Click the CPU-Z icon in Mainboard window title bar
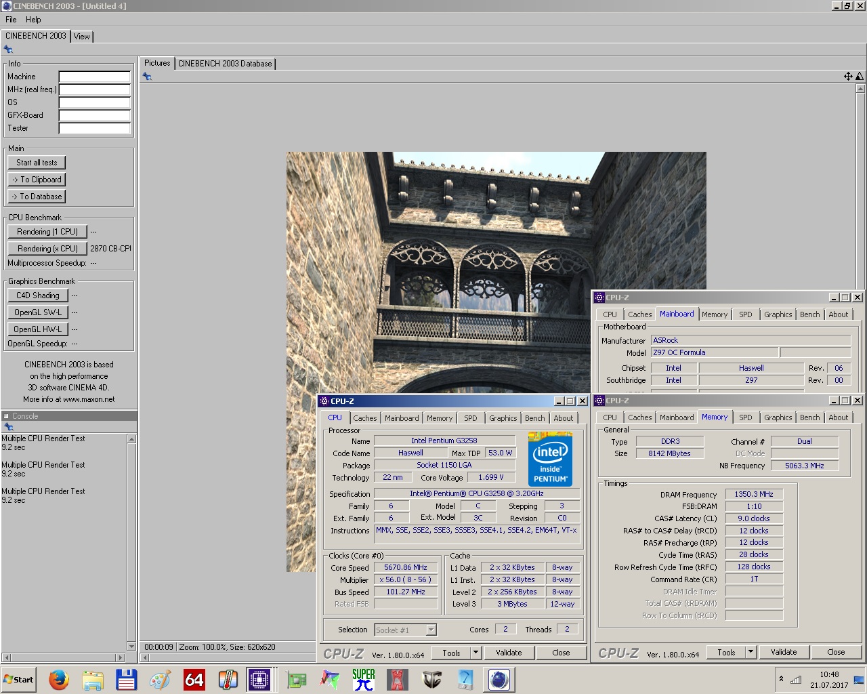Screen dimensions: 867x694 coord(599,297)
